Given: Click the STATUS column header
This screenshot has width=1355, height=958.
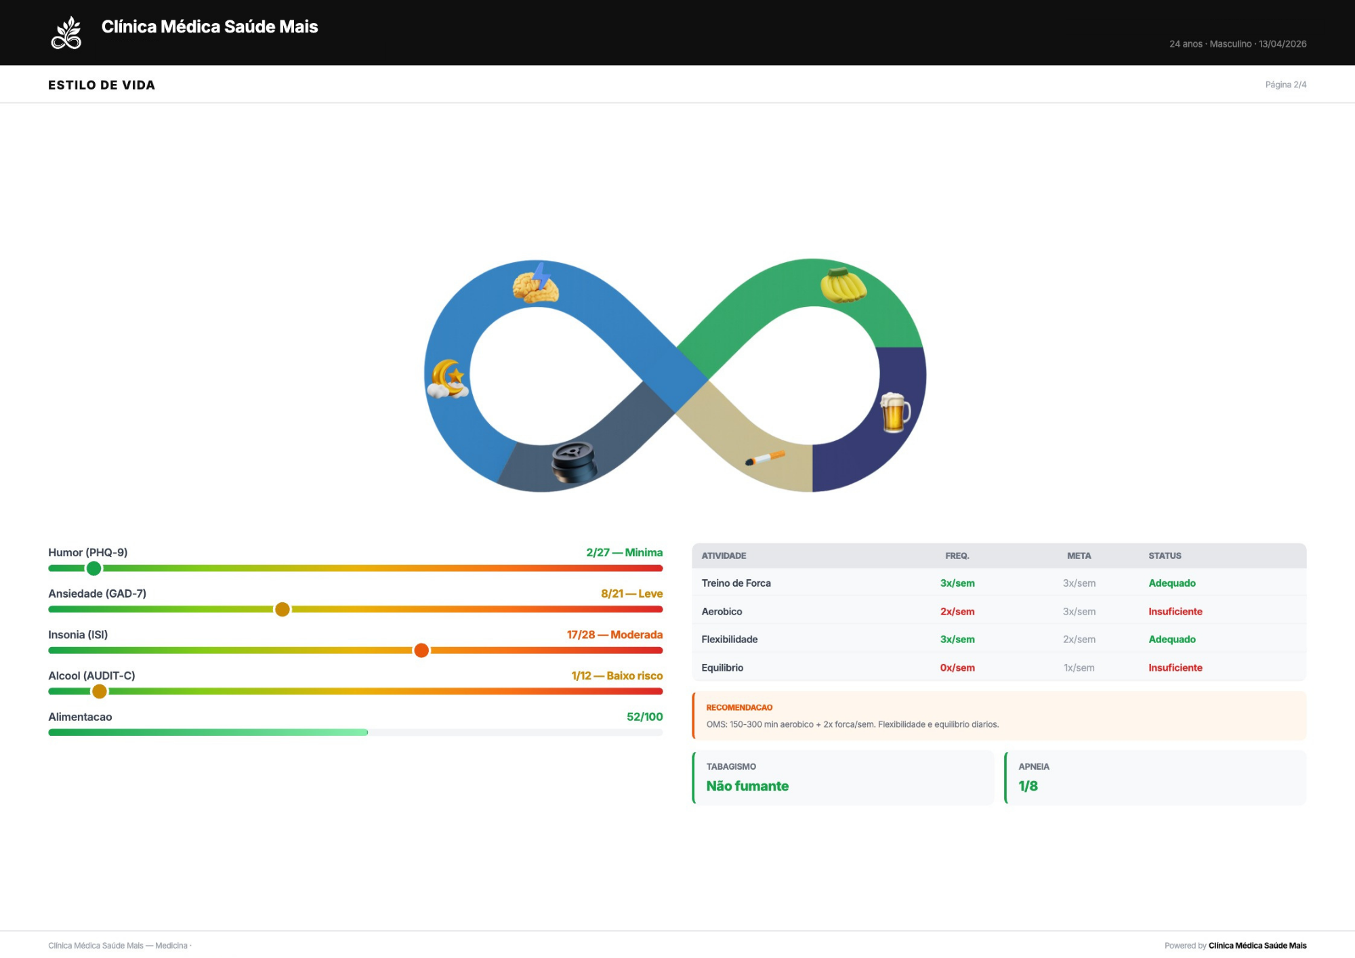Looking at the screenshot, I should point(1165,556).
